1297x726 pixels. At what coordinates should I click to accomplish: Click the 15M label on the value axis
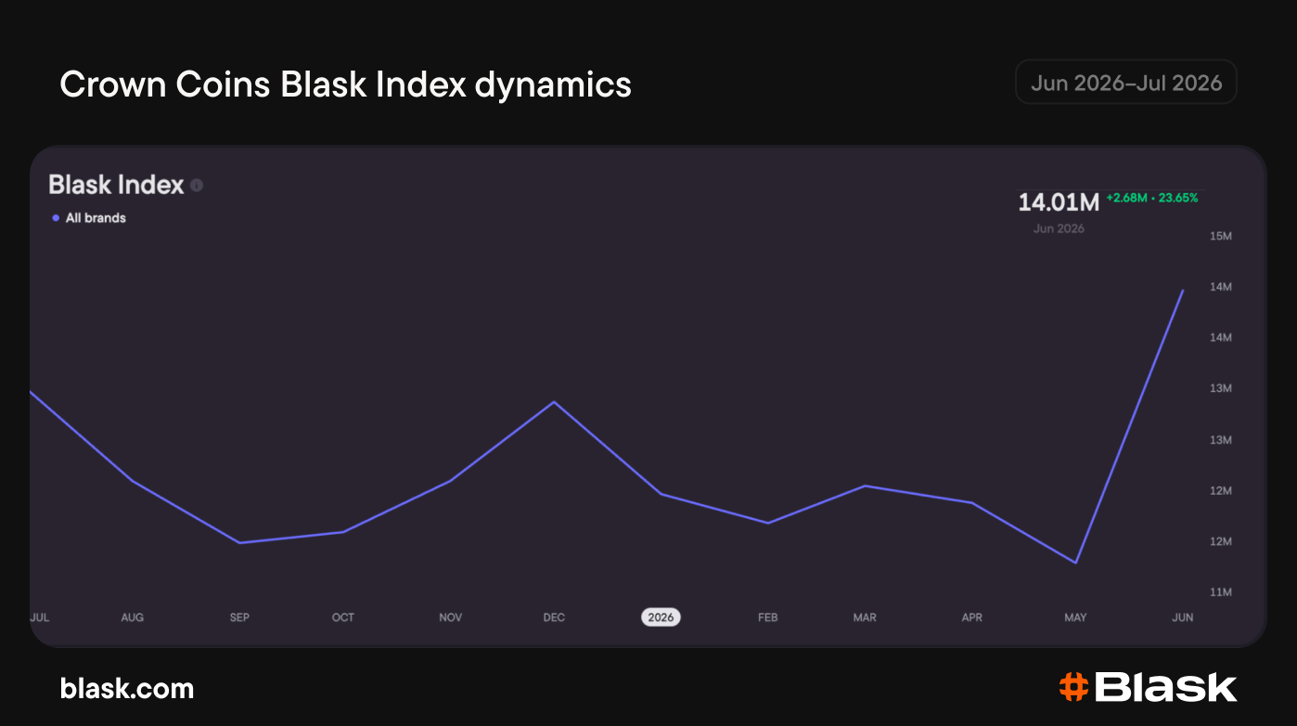pyautogui.click(x=1221, y=236)
